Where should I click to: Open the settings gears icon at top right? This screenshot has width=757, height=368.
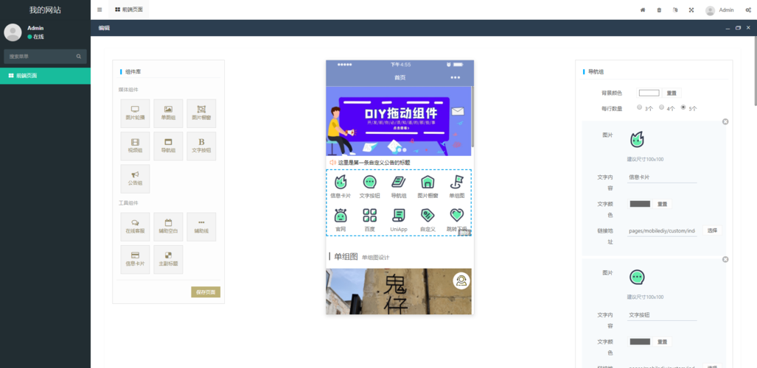(748, 10)
